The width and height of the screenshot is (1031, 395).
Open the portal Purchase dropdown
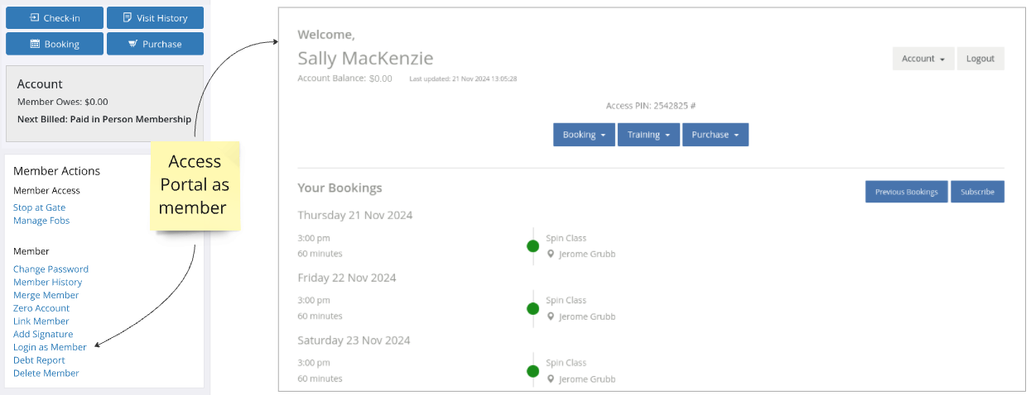point(715,135)
